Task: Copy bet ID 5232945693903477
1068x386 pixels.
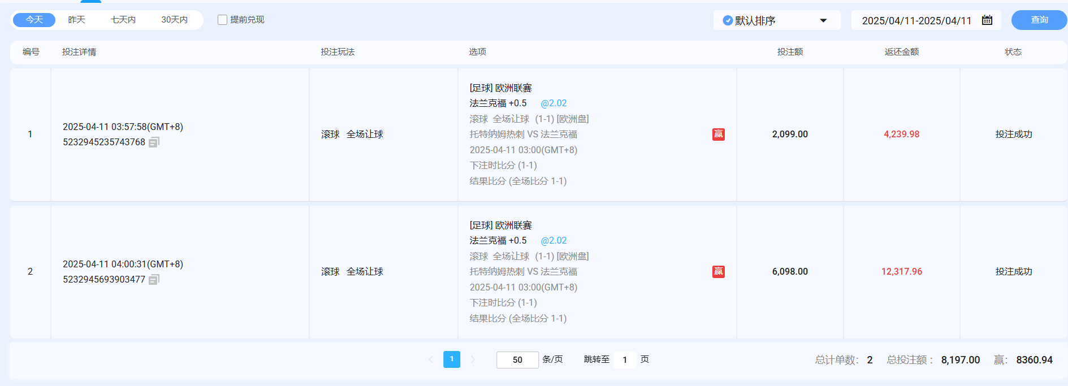Action: [154, 280]
